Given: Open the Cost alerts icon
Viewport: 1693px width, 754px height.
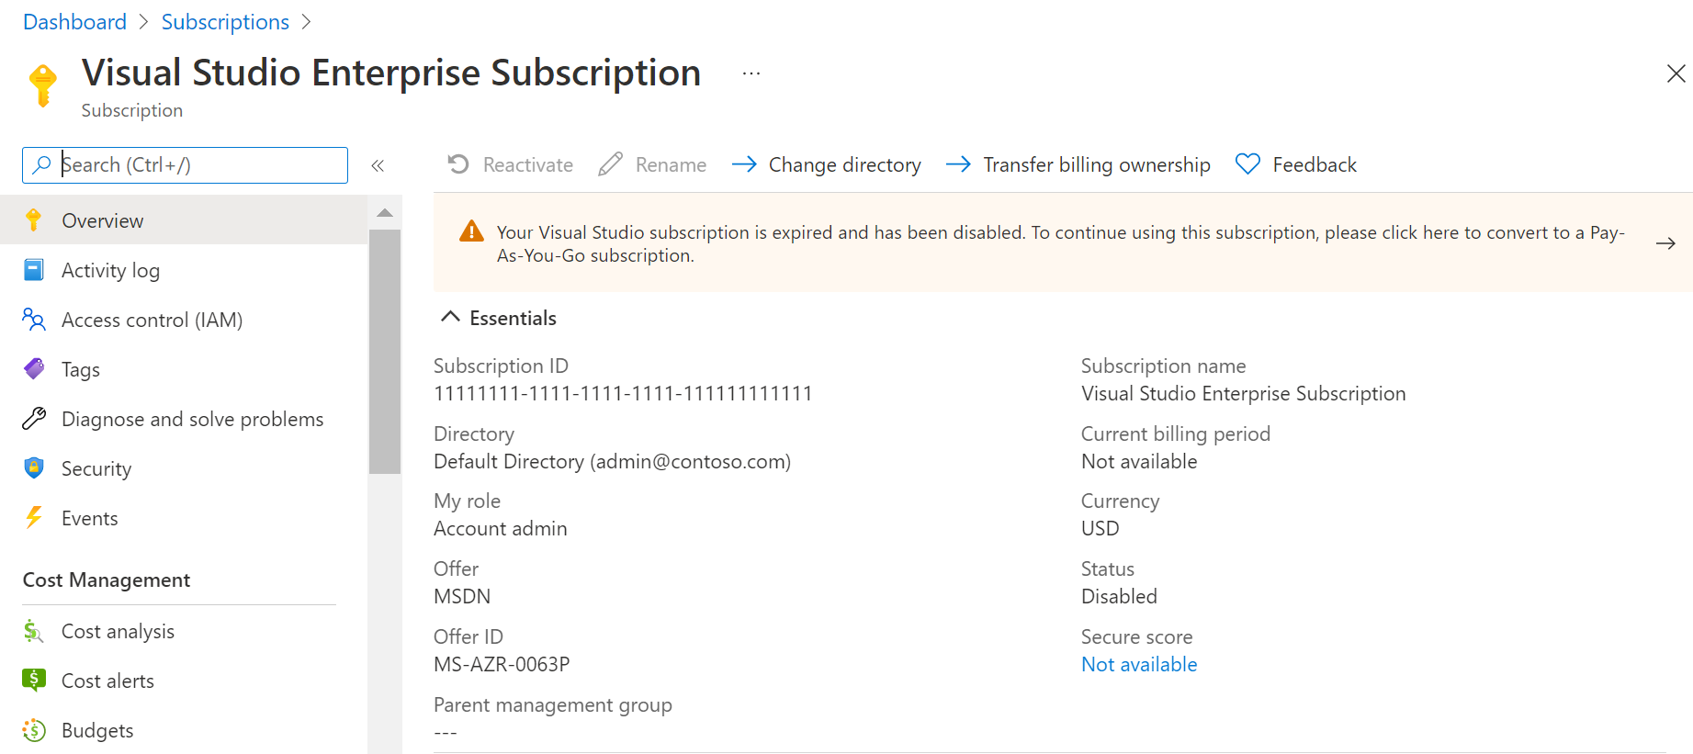Looking at the screenshot, I should [34, 681].
